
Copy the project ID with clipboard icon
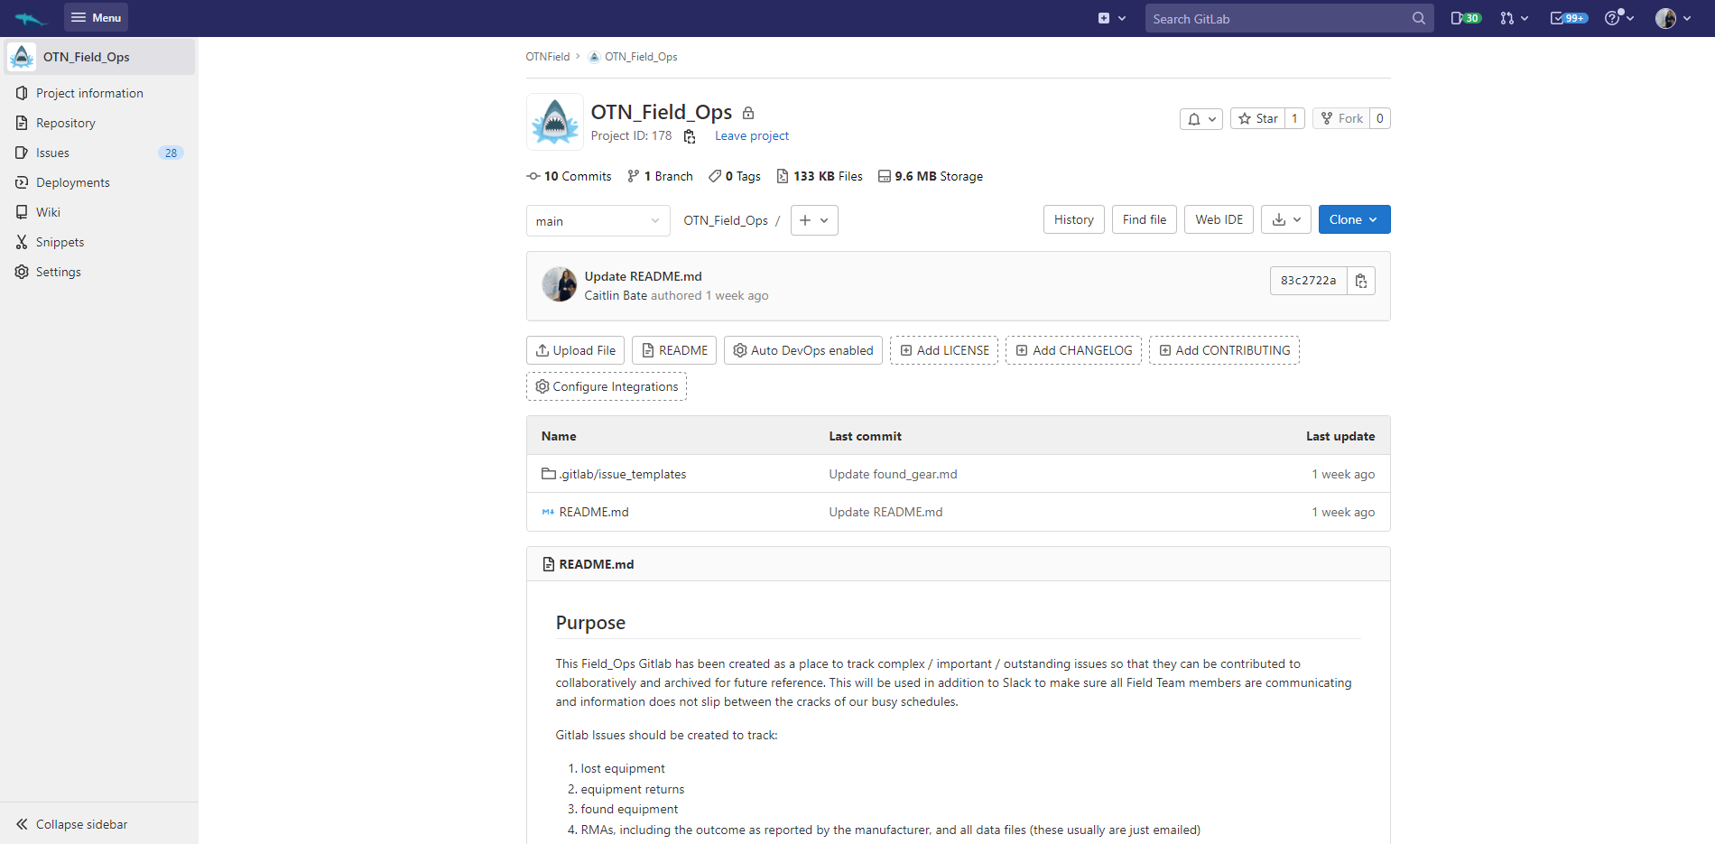690,136
